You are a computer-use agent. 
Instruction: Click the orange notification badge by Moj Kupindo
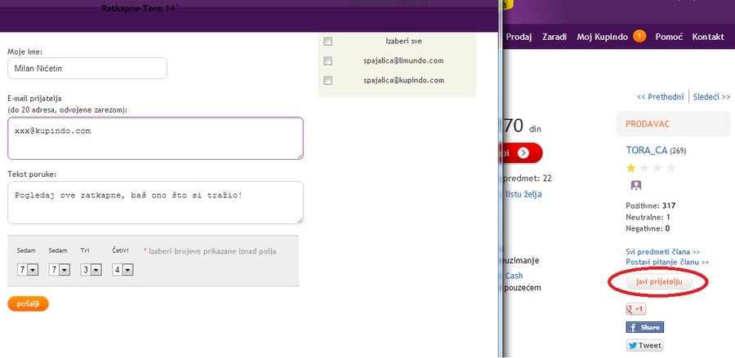(x=639, y=36)
